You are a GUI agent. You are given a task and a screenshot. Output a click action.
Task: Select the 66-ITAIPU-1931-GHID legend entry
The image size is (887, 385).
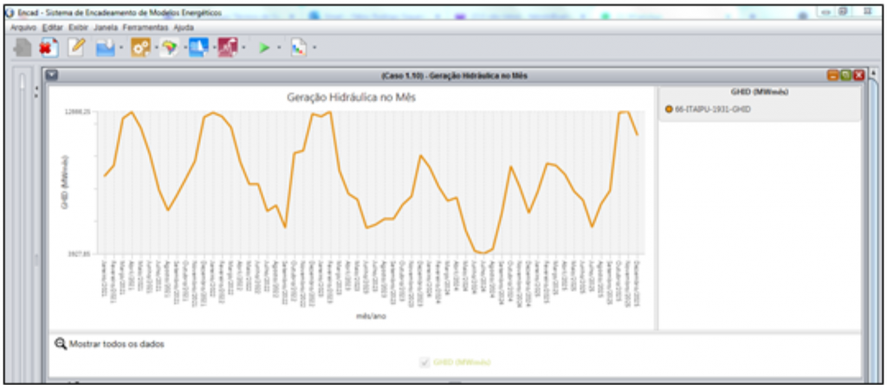[707, 108]
